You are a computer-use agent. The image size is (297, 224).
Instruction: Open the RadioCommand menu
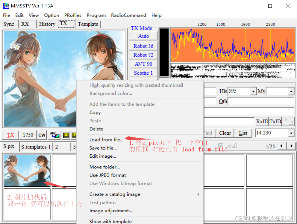tap(128, 15)
